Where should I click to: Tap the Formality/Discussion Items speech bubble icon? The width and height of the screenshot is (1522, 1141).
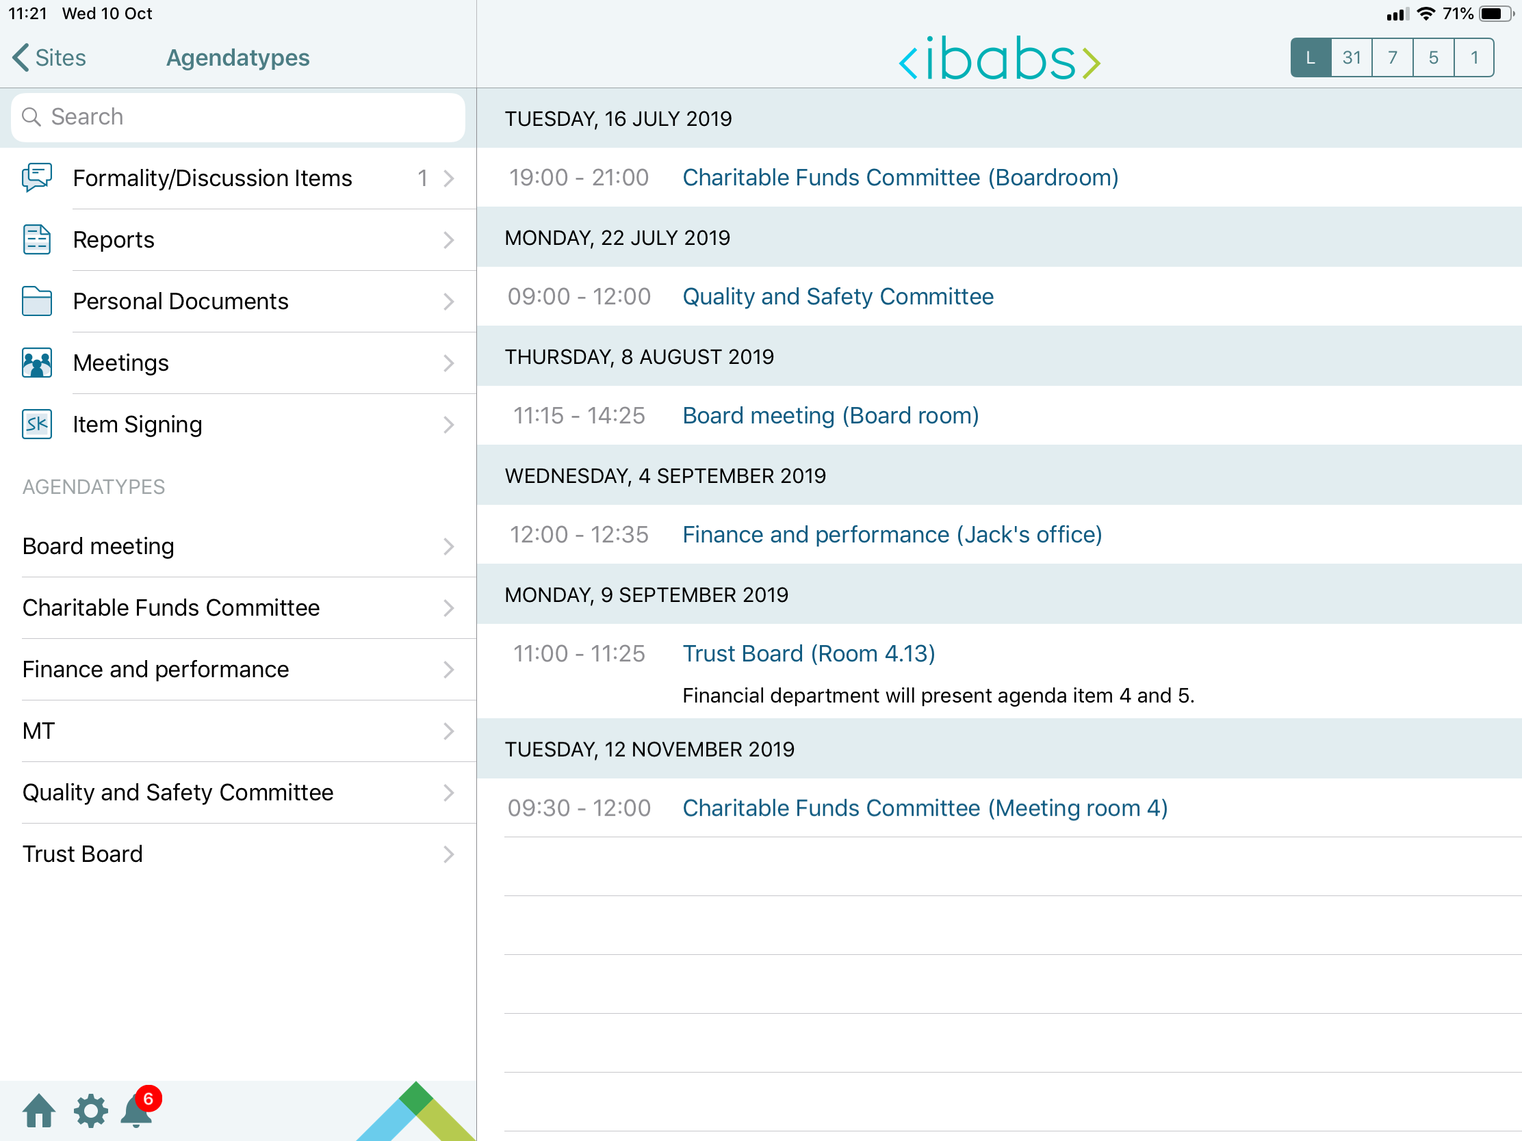pyautogui.click(x=36, y=177)
